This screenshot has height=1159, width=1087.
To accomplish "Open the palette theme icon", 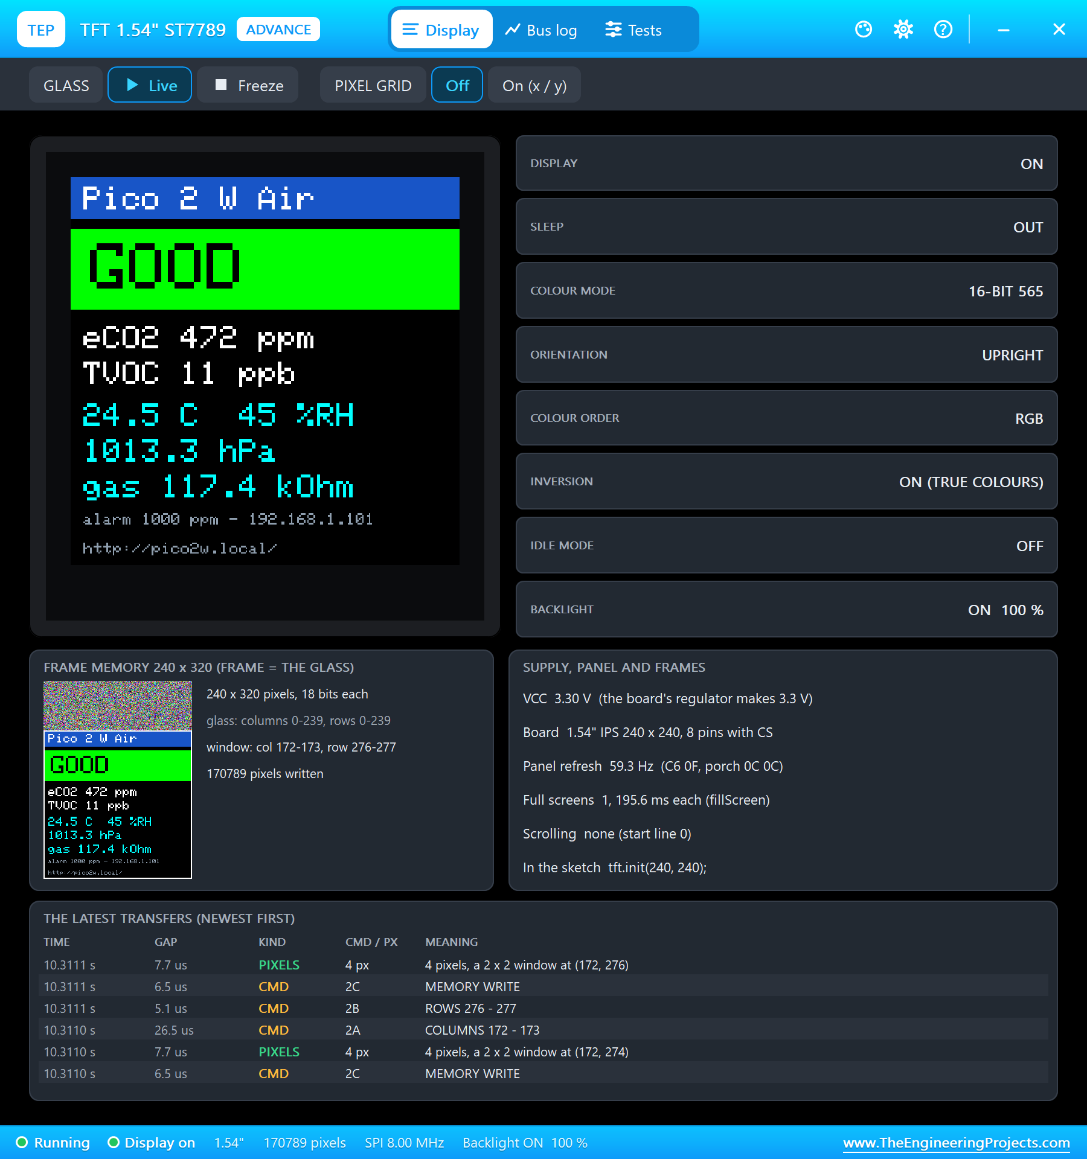I will (x=864, y=29).
